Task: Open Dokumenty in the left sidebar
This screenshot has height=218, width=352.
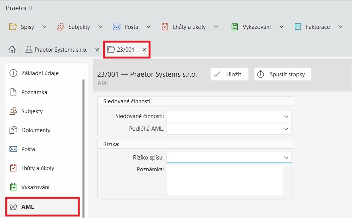Action: pyautogui.click(x=36, y=130)
